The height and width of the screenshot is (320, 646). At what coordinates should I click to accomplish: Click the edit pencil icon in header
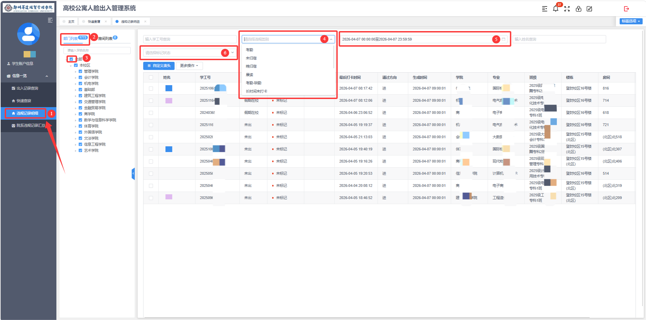(590, 9)
